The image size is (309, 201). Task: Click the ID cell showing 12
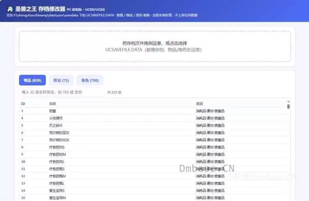[23, 176]
